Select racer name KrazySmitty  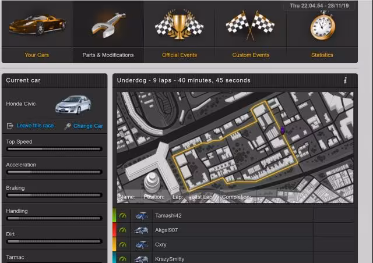point(170,259)
